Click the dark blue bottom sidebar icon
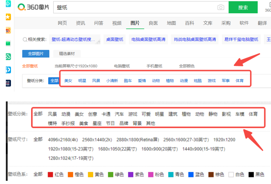This screenshot has height=184, width=271. click(8, 83)
